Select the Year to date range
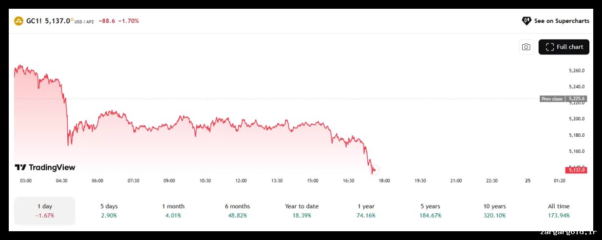This screenshot has height=240, width=602. 301,211
